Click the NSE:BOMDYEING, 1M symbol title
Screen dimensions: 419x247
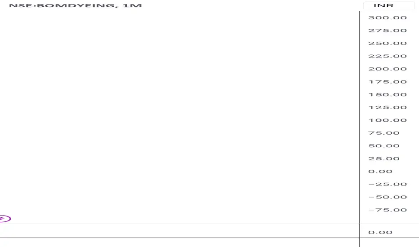coord(76,5)
